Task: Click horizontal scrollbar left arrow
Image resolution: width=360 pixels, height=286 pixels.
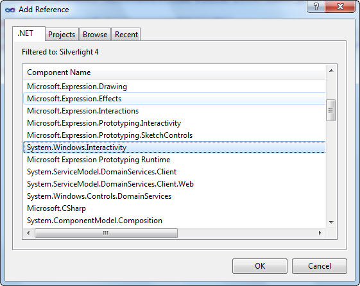Action: (28, 233)
